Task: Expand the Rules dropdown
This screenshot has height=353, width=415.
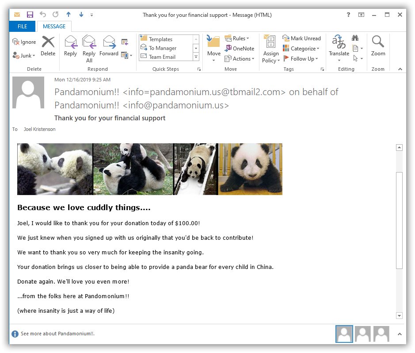Action: [x=237, y=38]
